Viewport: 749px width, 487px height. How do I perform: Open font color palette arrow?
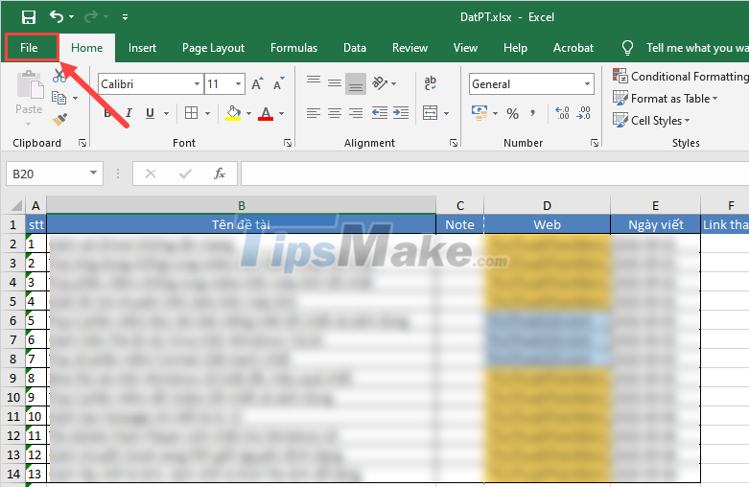pos(281,114)
